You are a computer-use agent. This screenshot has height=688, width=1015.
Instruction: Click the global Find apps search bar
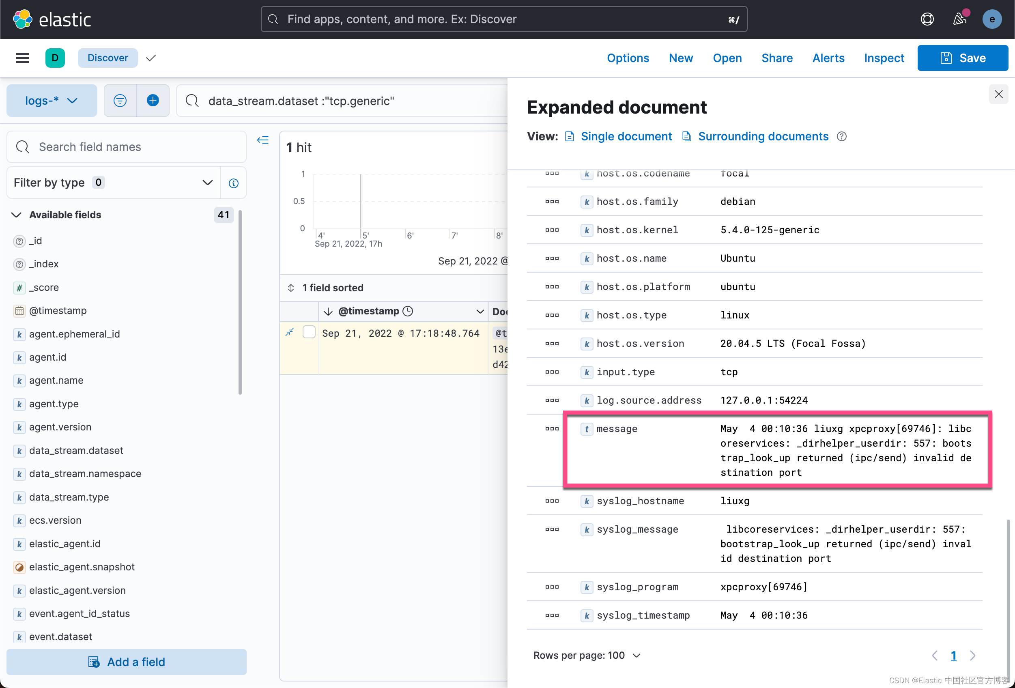click(x=502, y=19)
